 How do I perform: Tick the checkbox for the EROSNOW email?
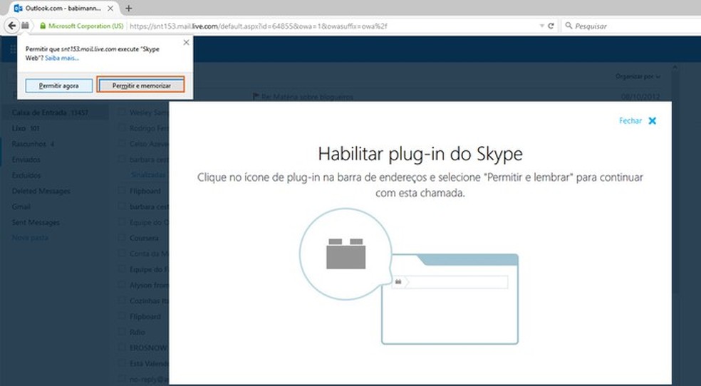pos(122,347)
